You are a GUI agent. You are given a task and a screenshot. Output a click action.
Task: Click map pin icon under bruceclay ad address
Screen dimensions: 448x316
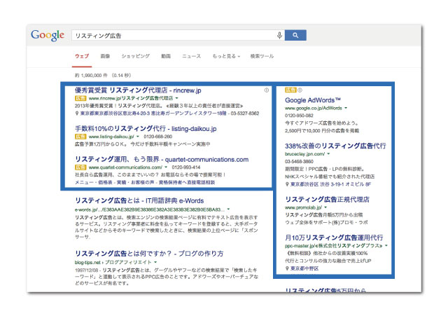point(287,184)
